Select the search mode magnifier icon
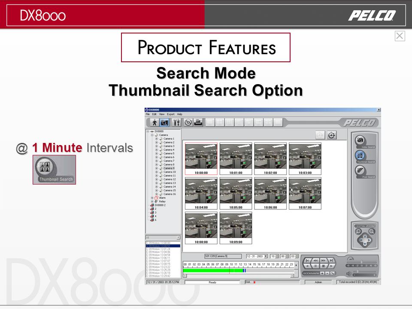Screen dimensions: 412x309 tap(164, 122)
